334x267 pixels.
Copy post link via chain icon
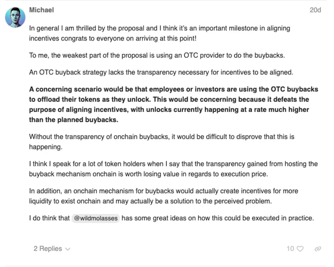pos(318,249)
